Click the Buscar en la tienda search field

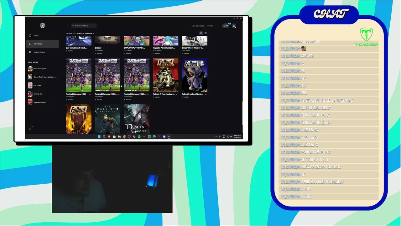(x=84, y=26)
